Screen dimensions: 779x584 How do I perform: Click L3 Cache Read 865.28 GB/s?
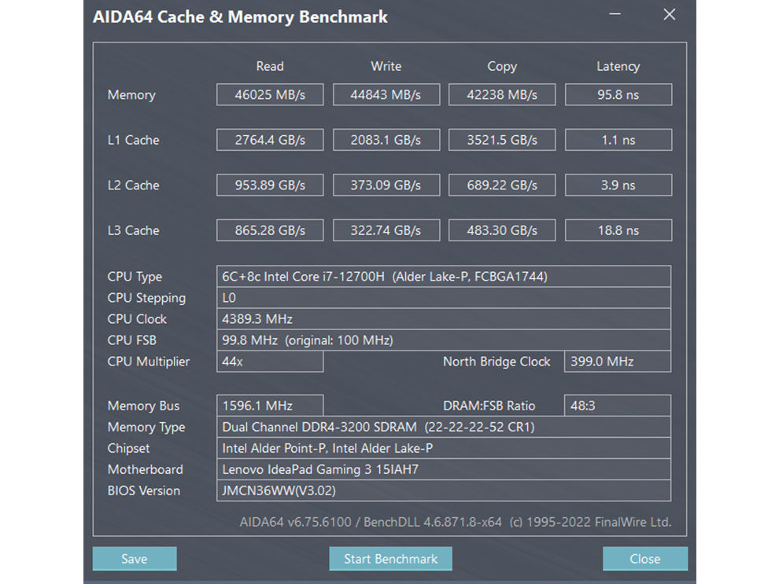[270, 230]
